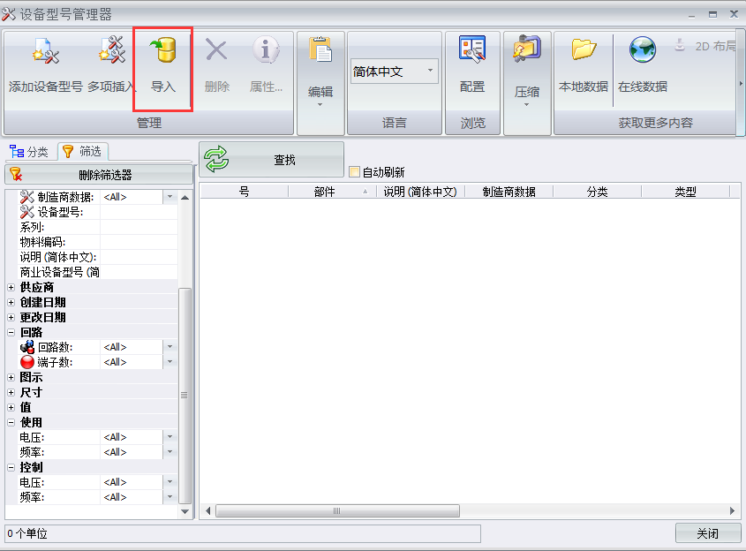Click the results scroll right arrow
This screenshot has height=551, width=746.
click(732, 510)
